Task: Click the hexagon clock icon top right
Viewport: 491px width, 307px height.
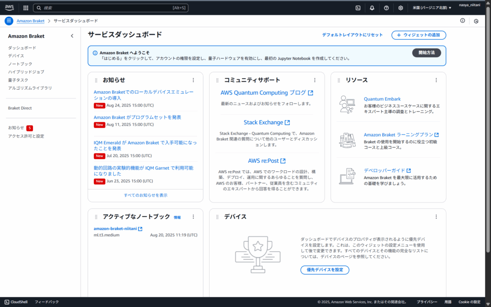Action: tap(476, 21)
